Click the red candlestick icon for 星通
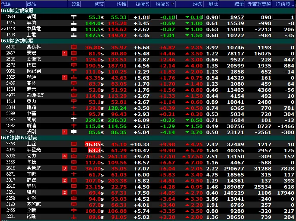This screenshot has width=296, height=221. [74, 77]
